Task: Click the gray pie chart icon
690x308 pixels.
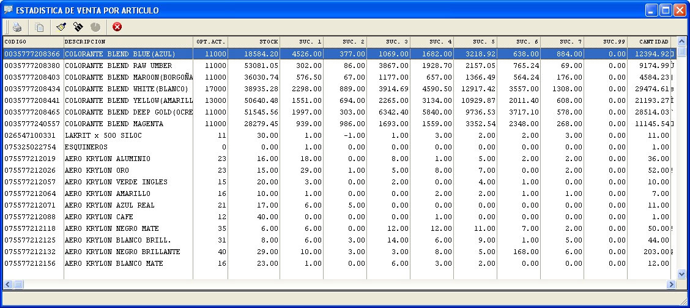Action: pos(95,27)
